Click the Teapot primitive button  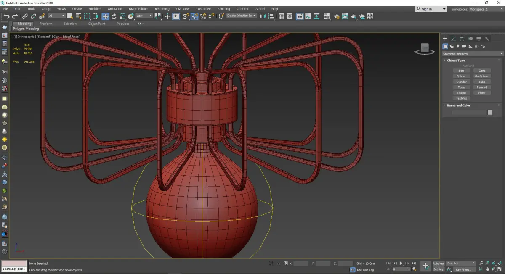tap(462, 93)
